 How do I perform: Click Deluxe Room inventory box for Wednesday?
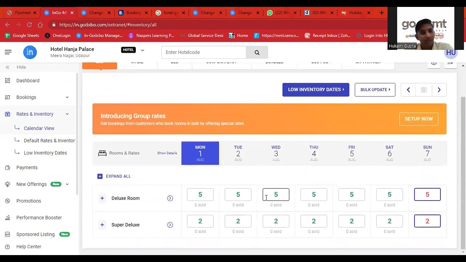click(276, 195)
